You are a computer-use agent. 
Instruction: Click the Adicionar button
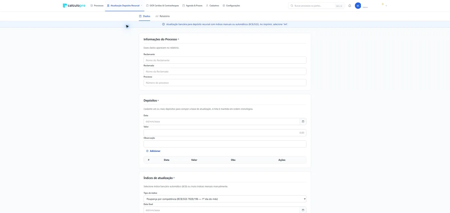[x=153, y=151]
